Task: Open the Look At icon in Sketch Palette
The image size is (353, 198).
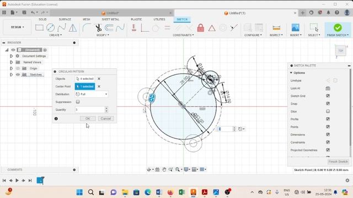Action: [x=328, y=88]
